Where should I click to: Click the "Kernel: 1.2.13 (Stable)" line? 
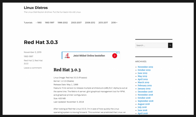tap(64, 81)
